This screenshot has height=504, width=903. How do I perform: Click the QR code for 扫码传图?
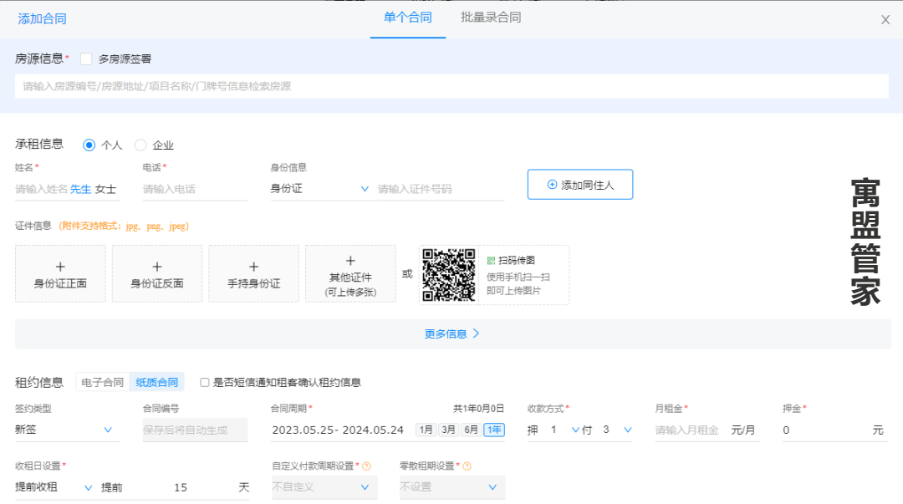(x=449, y=275)
